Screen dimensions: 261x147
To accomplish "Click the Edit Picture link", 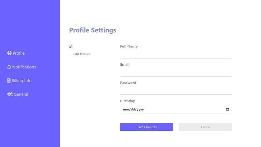I will point(82,54).
